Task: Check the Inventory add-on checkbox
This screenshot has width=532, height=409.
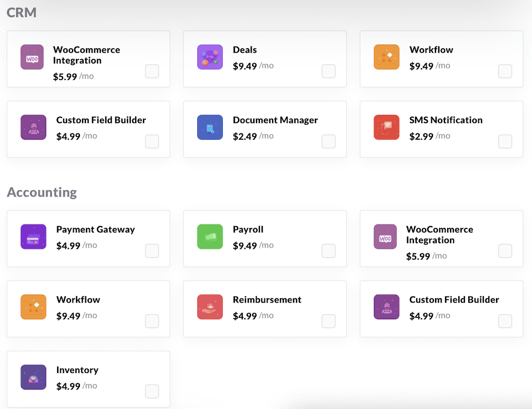Action: [x=151, y=392]
